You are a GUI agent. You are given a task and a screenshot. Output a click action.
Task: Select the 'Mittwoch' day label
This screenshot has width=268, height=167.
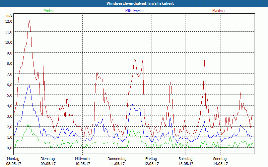82,159
